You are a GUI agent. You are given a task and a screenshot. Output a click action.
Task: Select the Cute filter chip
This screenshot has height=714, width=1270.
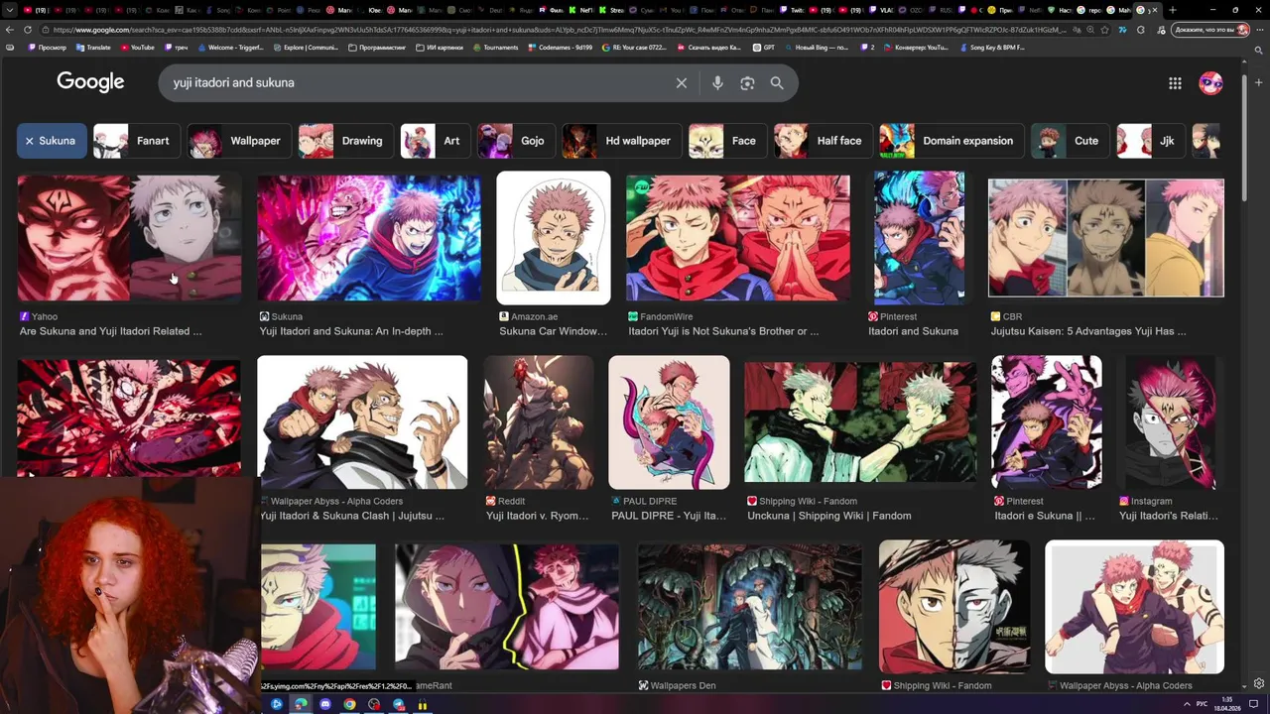tap(1070, 141)
